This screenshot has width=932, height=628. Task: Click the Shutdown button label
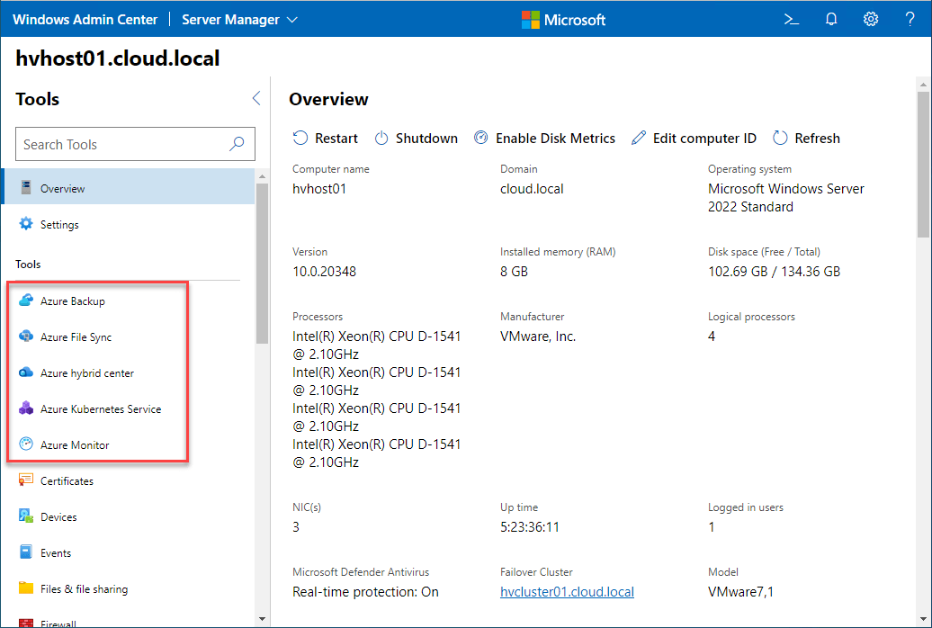(426, 138)
